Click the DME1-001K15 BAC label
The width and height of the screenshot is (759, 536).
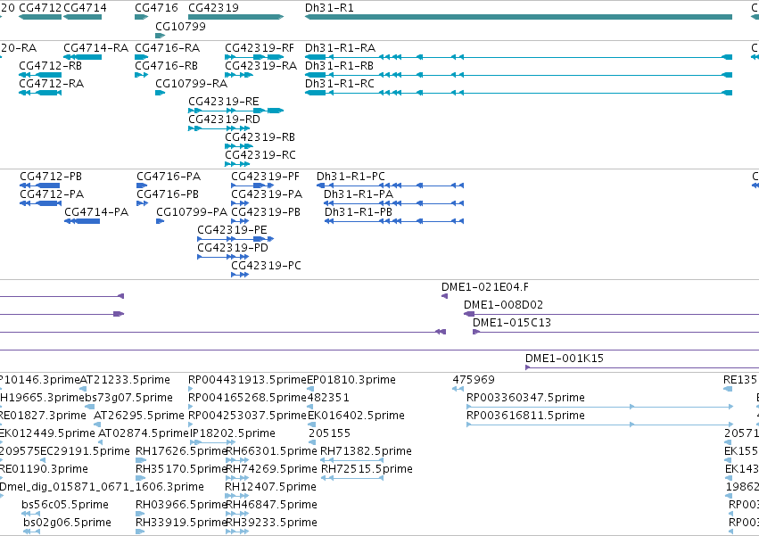565,359
